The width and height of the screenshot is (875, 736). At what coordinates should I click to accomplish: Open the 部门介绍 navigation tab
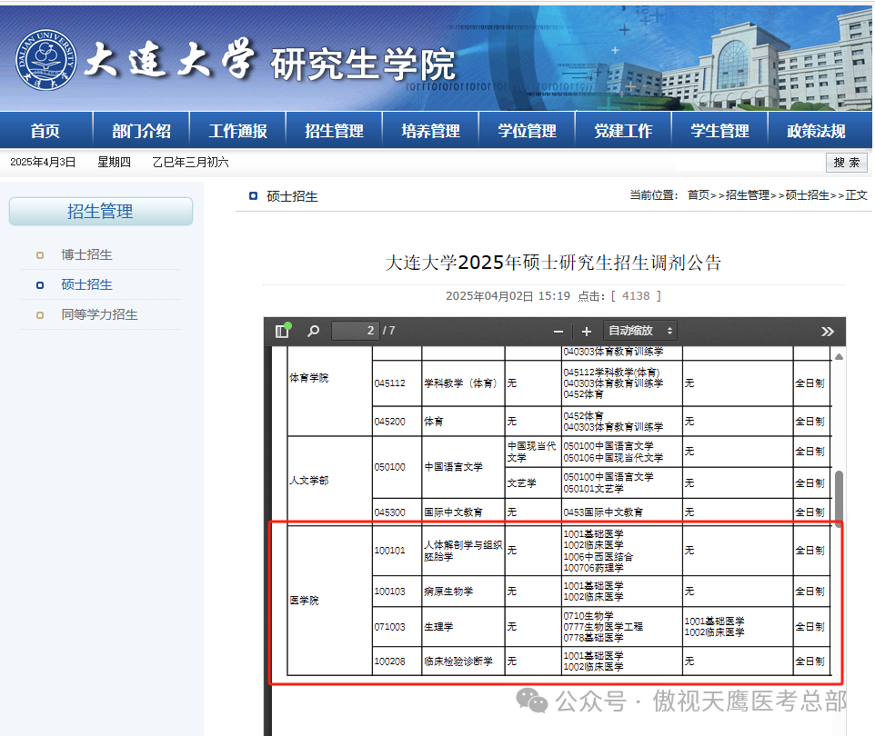(141, 131)
